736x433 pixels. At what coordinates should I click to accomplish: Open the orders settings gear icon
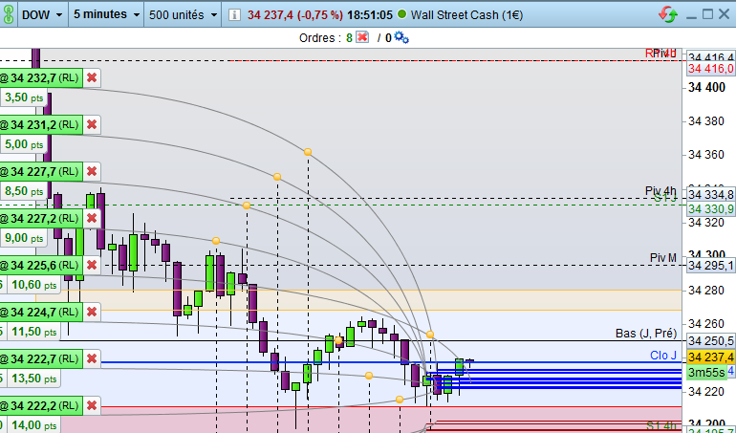(401, 37)
